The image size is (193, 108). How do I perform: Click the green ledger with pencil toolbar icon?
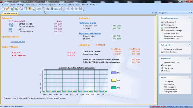[17, 9]
